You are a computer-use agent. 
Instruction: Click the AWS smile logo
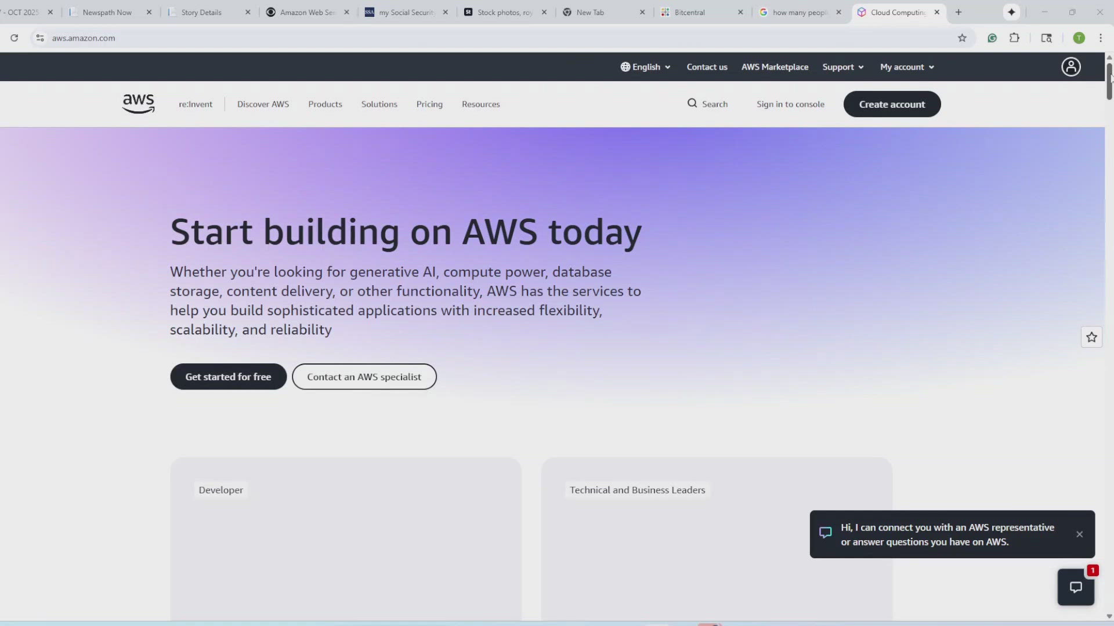[x=138, y=103]
